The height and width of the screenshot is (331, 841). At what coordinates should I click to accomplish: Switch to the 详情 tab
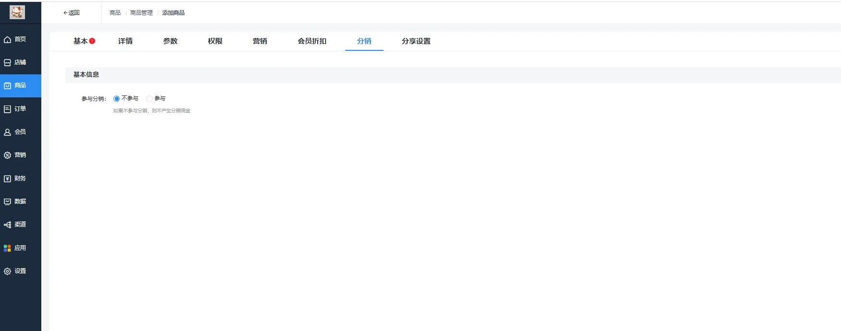coord(125,41)
